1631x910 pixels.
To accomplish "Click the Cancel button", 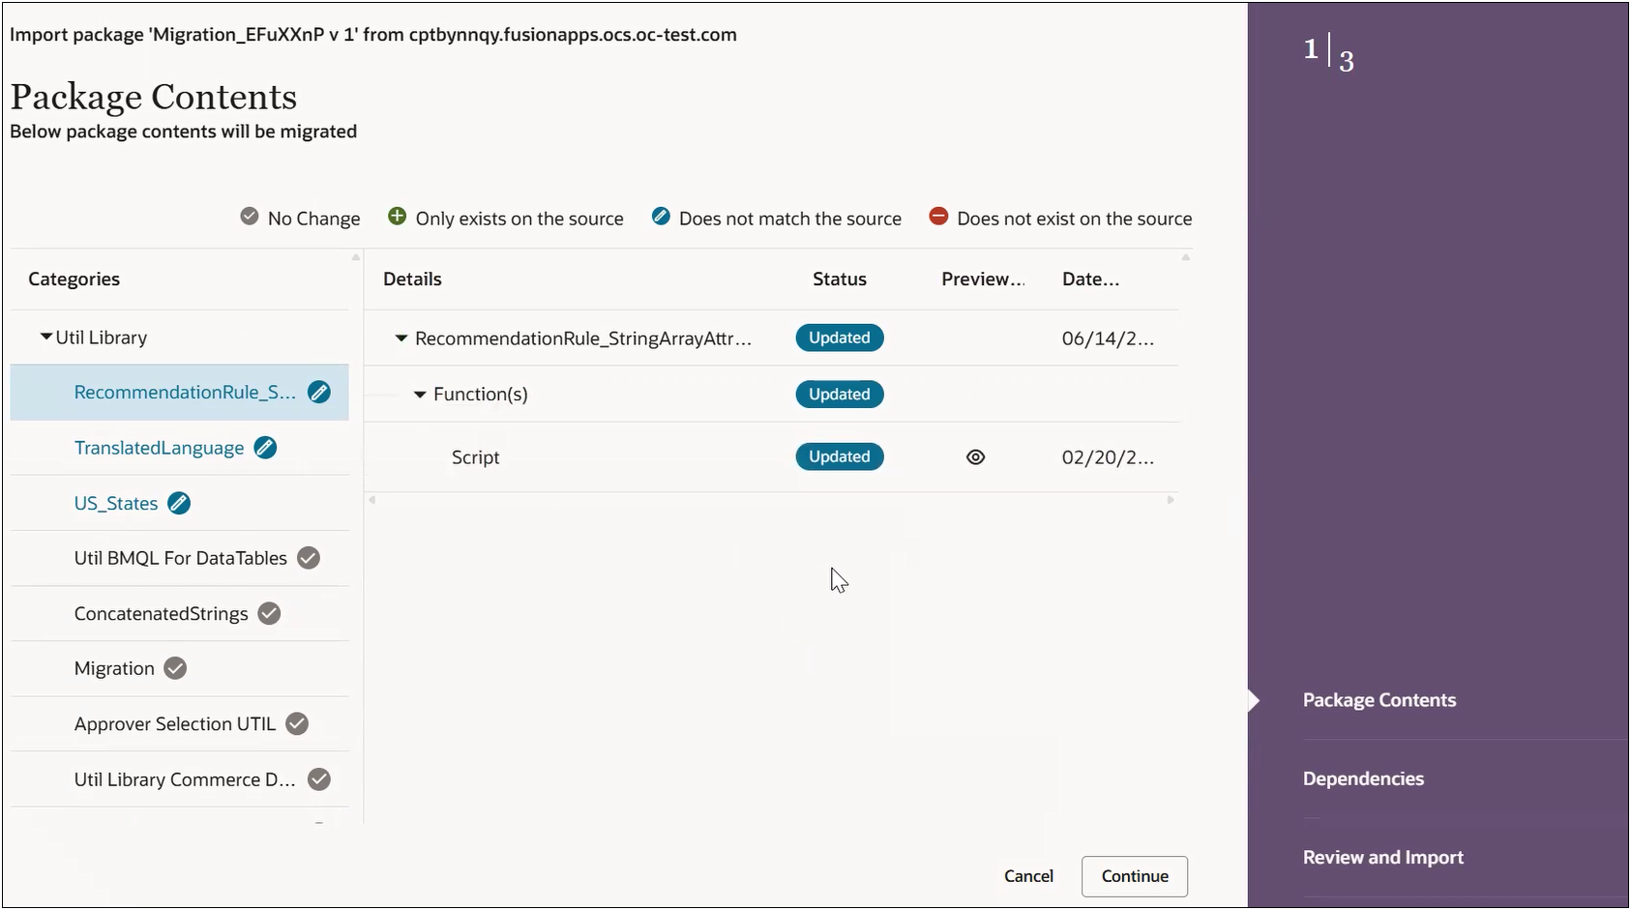I will pos(1028,876).
